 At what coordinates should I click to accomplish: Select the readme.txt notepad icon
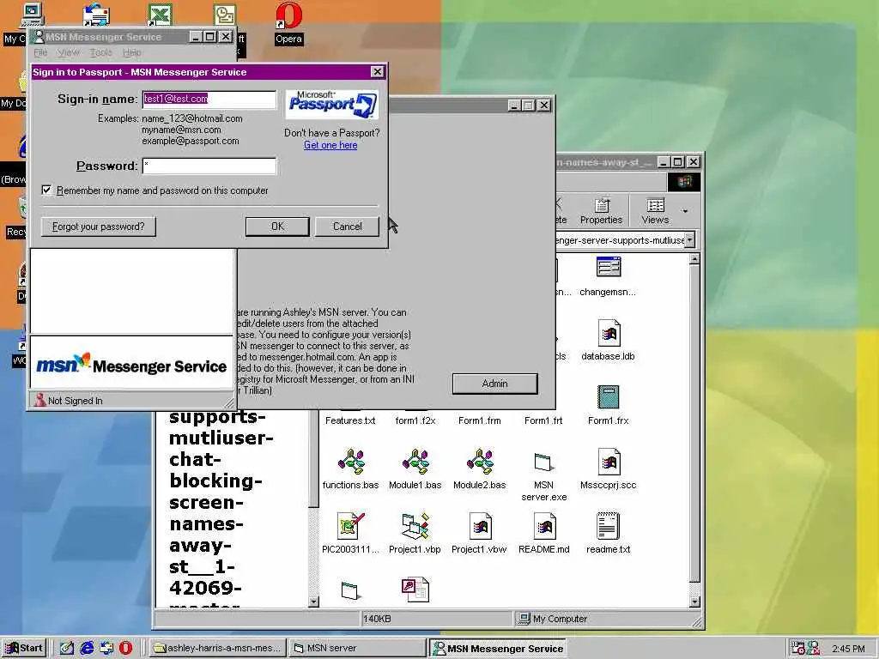click(x=609, y=526)
